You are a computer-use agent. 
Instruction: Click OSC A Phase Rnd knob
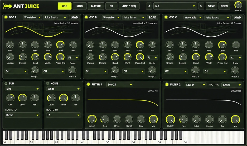(60, 57)
